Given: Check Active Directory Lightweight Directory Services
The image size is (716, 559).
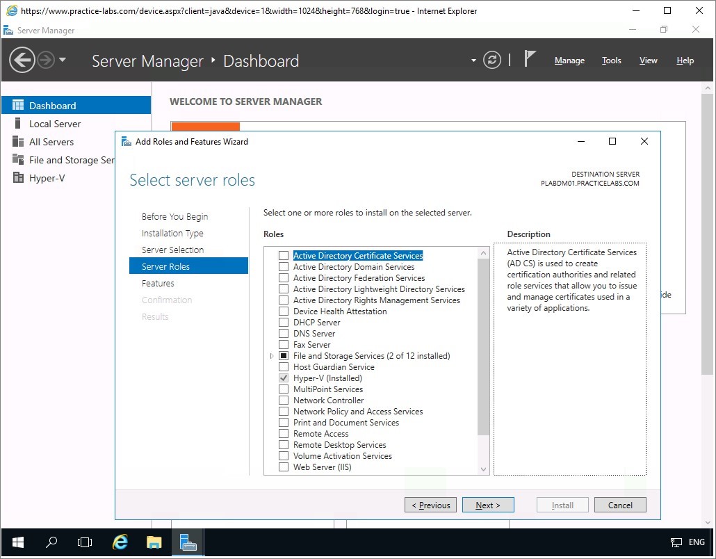Looking at the screenshot, I should 284,289.
